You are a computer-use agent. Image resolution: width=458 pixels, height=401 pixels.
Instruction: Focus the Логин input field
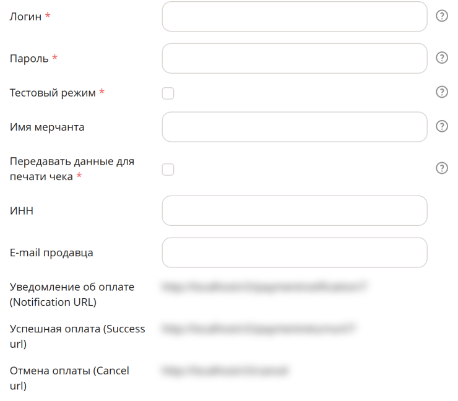coord(295,16)
